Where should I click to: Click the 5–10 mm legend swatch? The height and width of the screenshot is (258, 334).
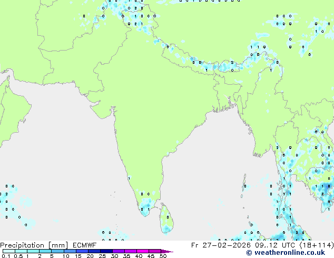[x=58, y=251]
